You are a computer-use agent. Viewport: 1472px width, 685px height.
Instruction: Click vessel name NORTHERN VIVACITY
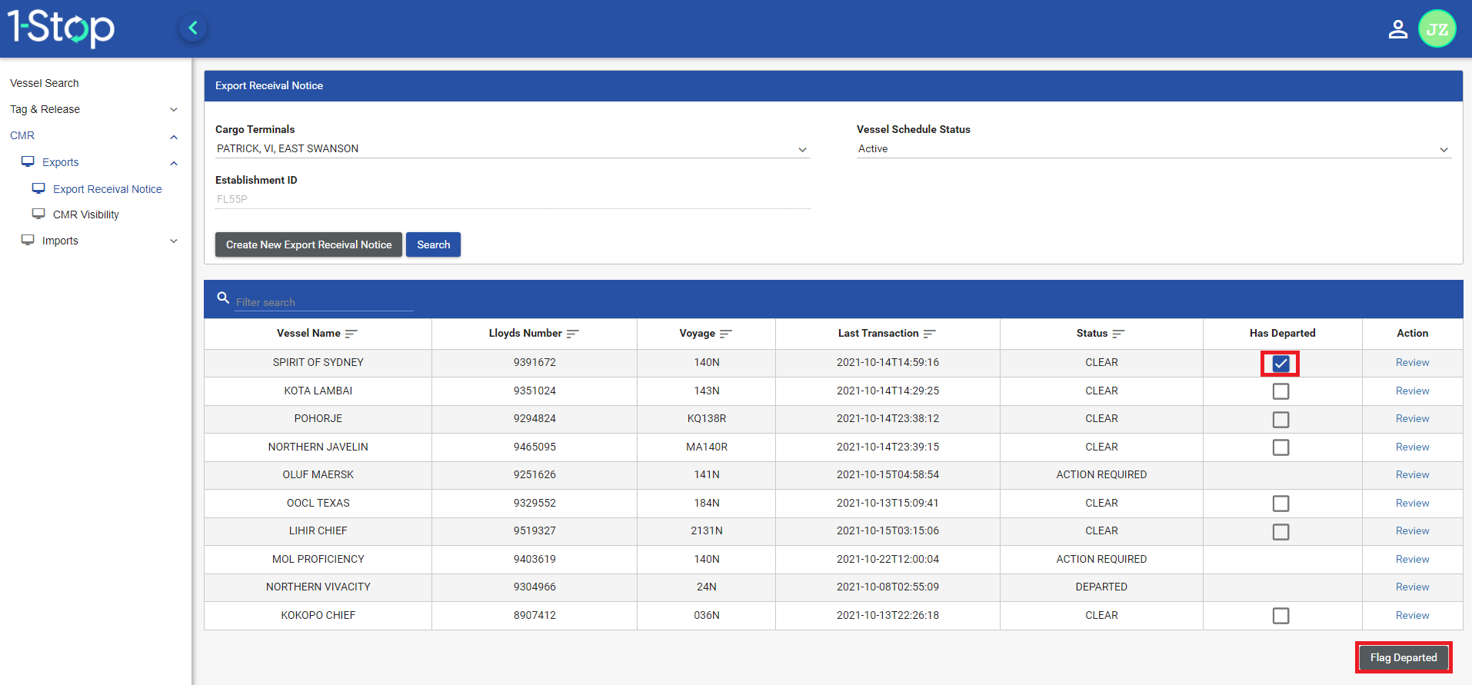click(x=318, y=587)
